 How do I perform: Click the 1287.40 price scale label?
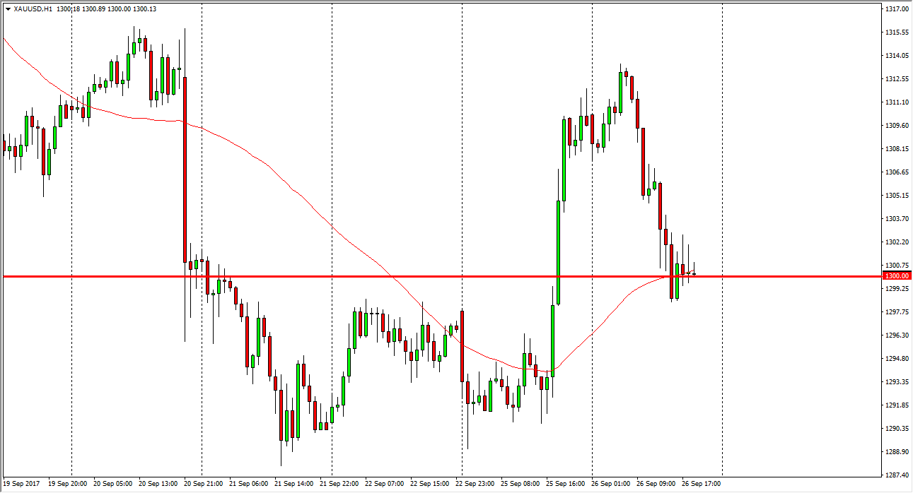point(895,475)
